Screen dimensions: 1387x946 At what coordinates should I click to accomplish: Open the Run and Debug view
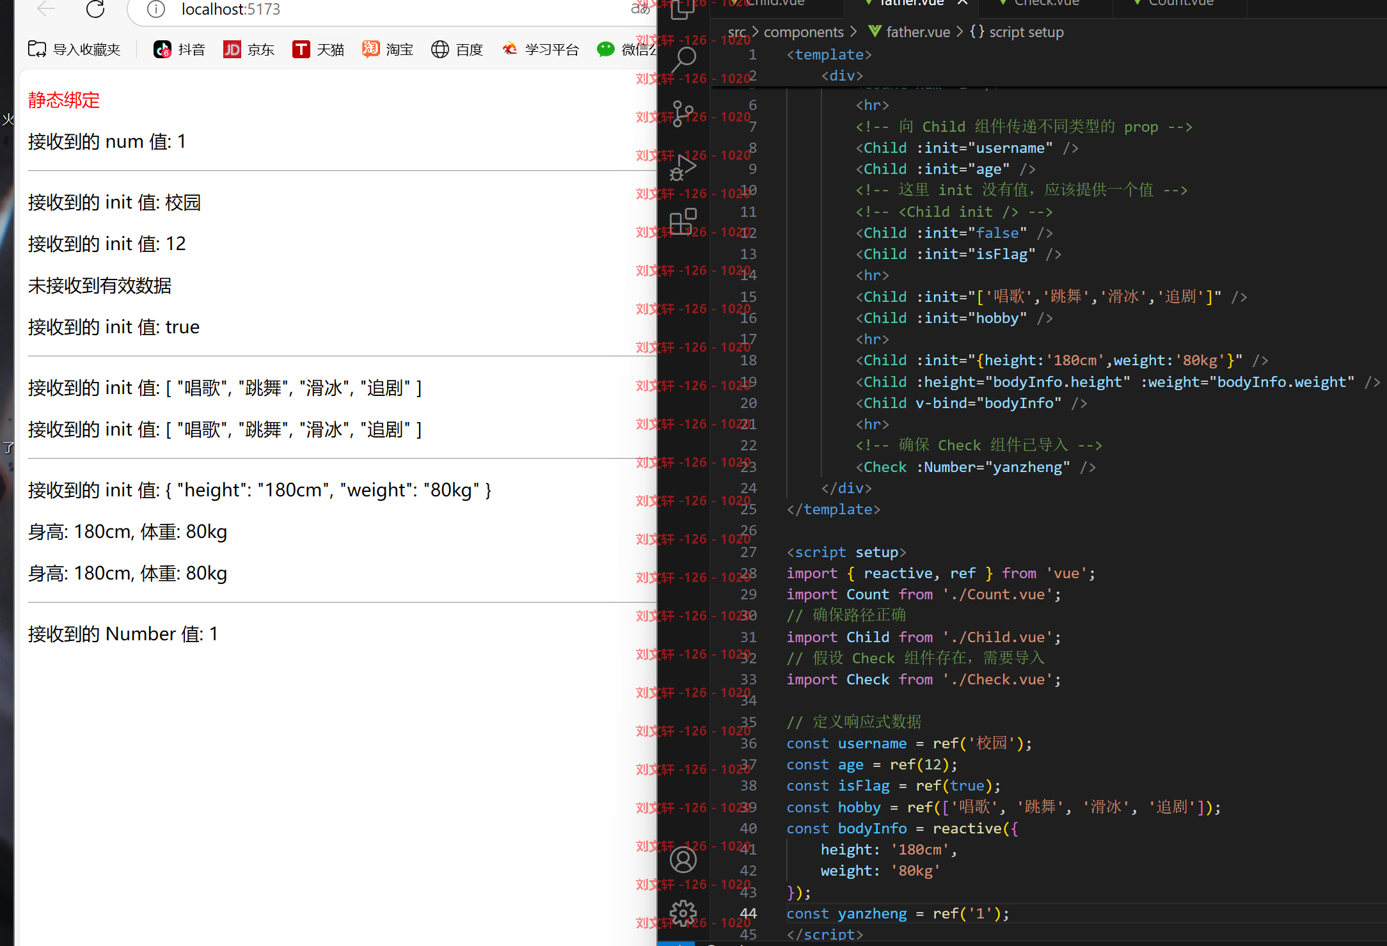click(683, 168)
